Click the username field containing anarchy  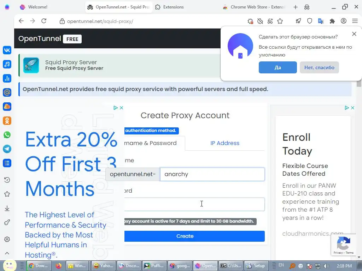(x=212, y=174)
